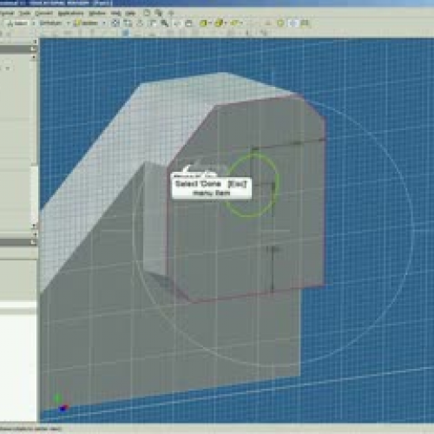Click the highlighted toolbar icon beside green circle
The height and width of the screenshot is (434, 434).
293,23
